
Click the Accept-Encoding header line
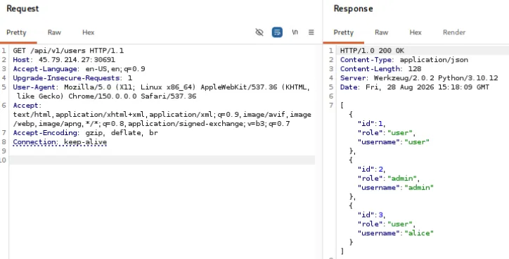tap(85, 132)
